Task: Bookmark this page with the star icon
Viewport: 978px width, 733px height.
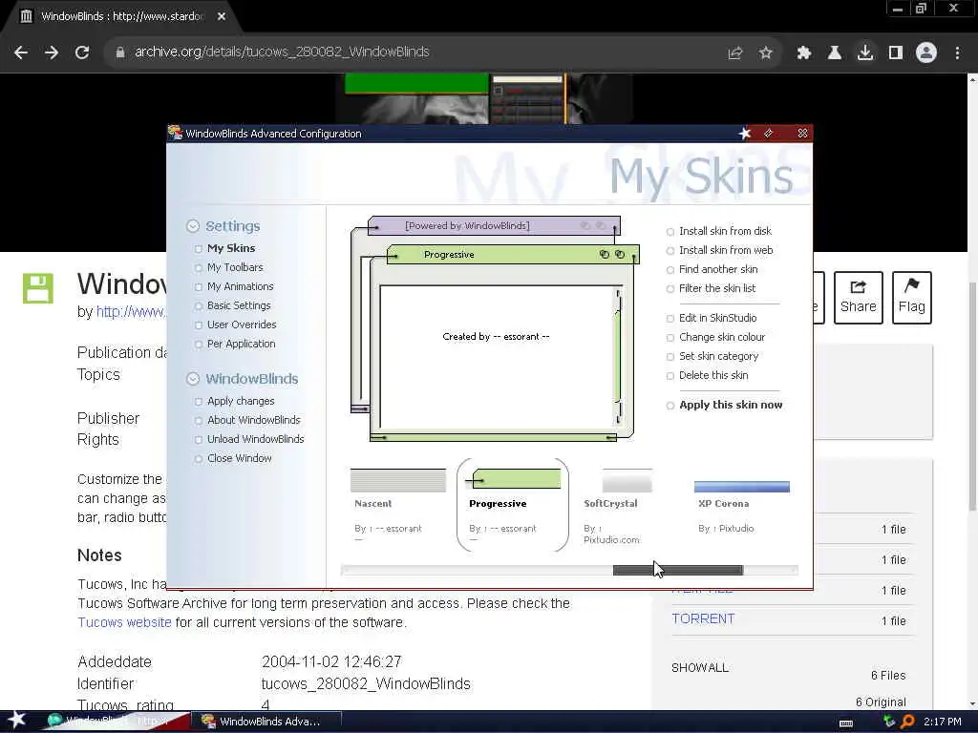Action: [766, 52]
